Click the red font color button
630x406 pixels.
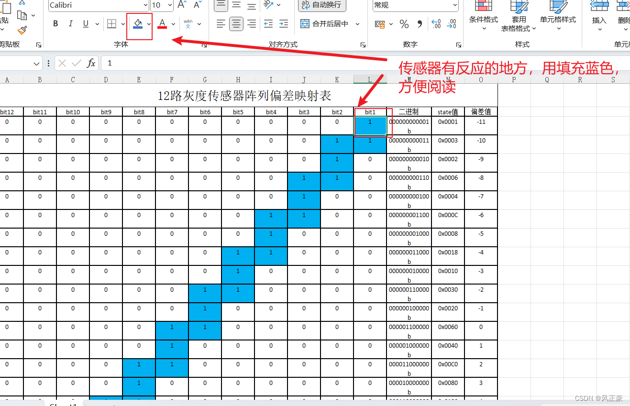(x=162, y=24)
